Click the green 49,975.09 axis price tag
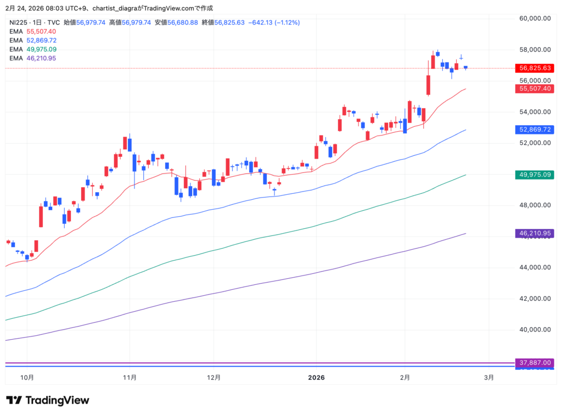Image resolution: width=562 pixels, height=416 pixels. tap(534, 175)
